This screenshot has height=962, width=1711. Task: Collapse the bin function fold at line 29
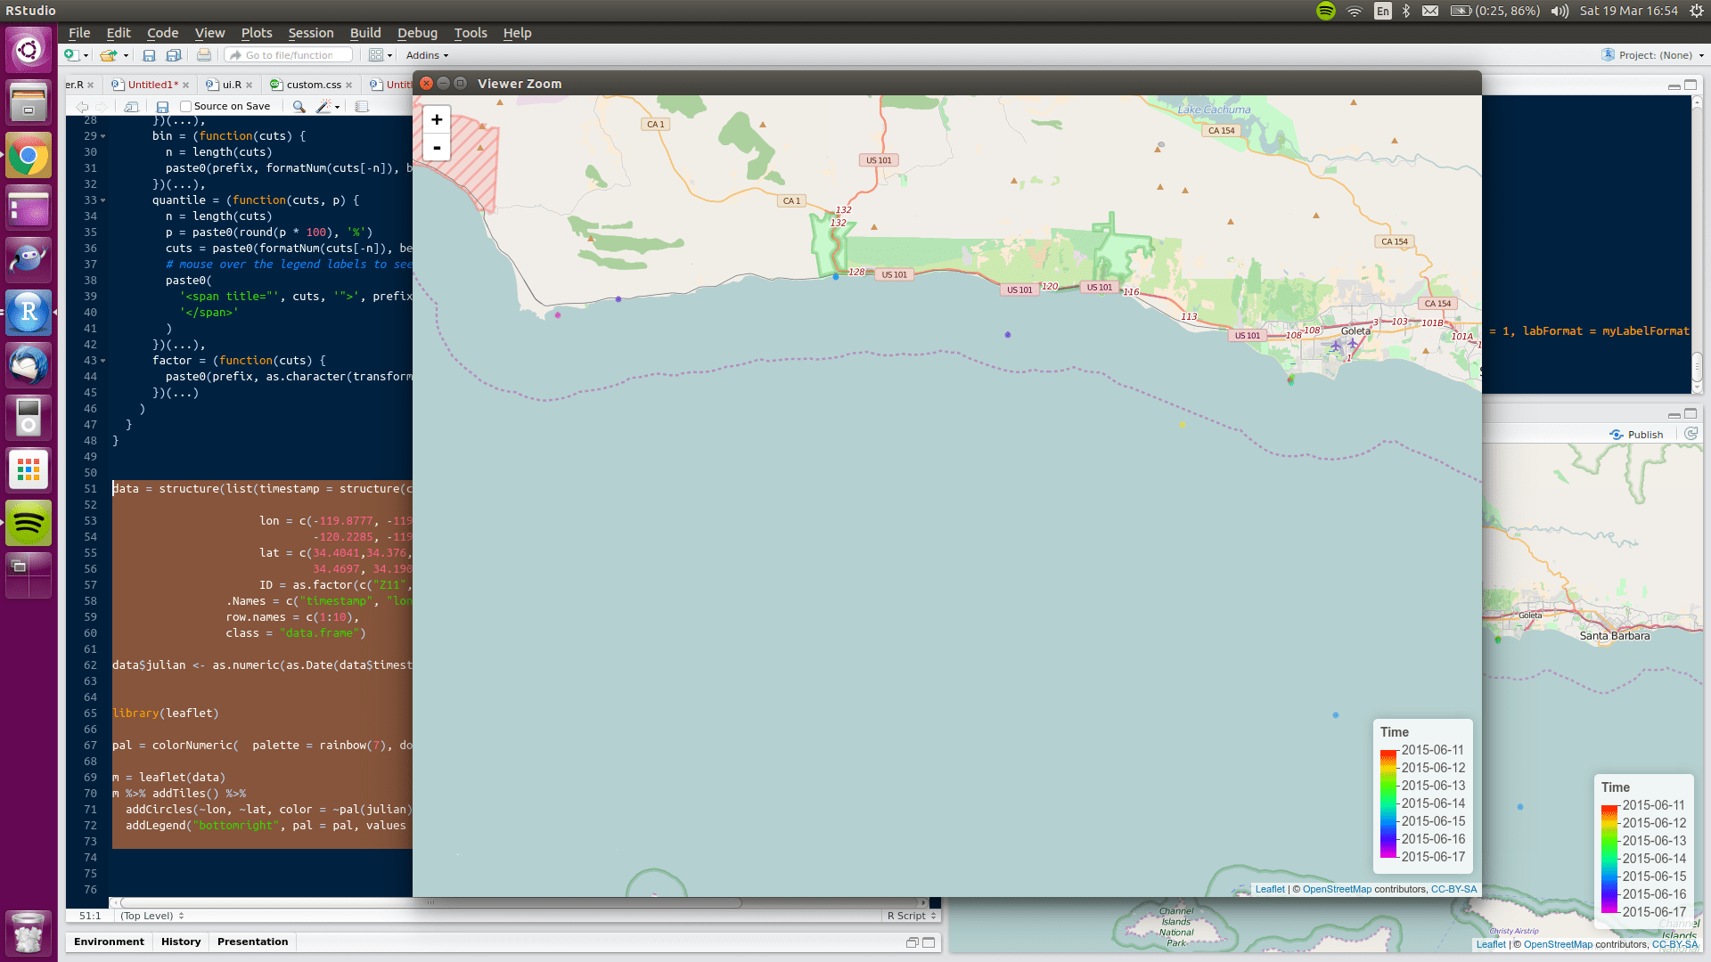(103, 136)
